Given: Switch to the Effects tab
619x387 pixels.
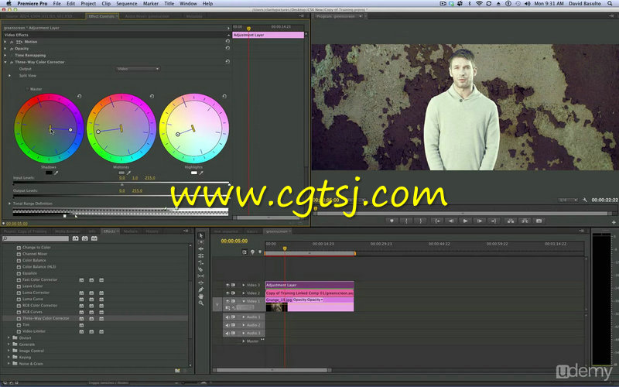Looking at the screenshot, I should [x=109, y=231].
